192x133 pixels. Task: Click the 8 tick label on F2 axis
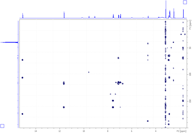[107, 131]
